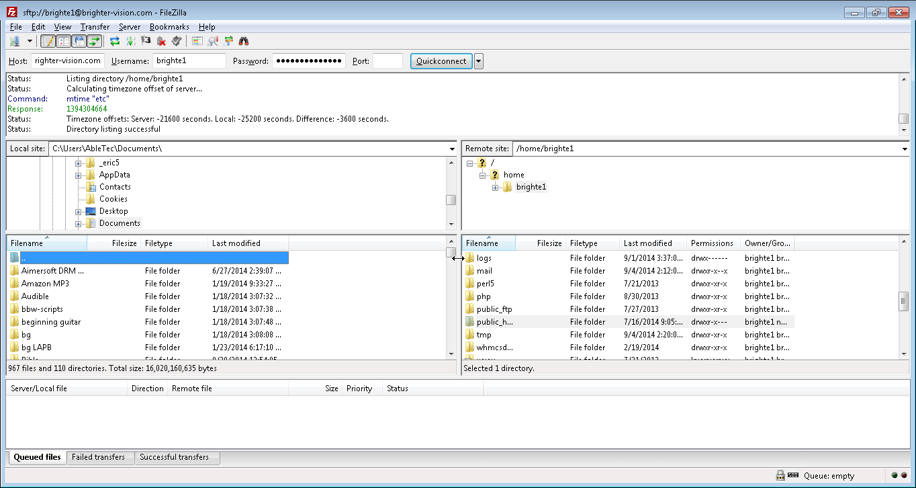
Task: Toggle the message log display
Action: pos(48,41)
